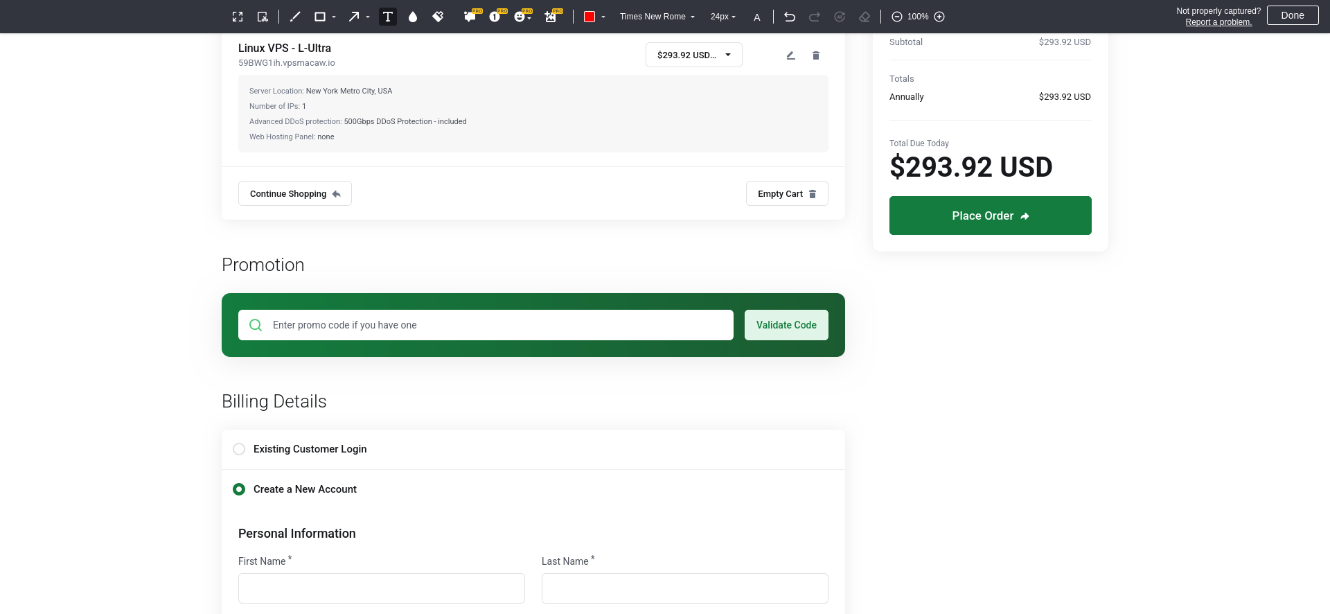Click the Empty Cart button
The width and height of the screenshot is (1330, 614).
click(x=787, y=193)
